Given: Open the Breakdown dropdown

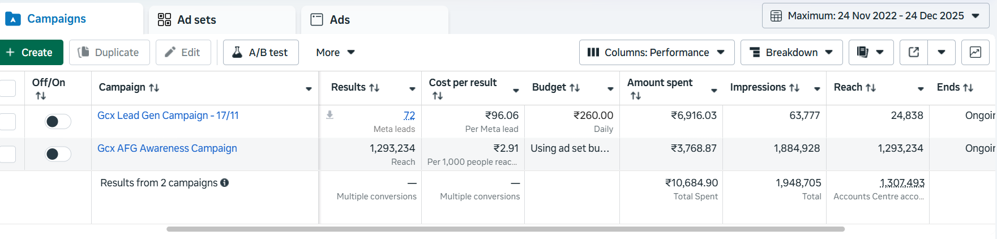Looking at the screenshot, I should (791, 52).
